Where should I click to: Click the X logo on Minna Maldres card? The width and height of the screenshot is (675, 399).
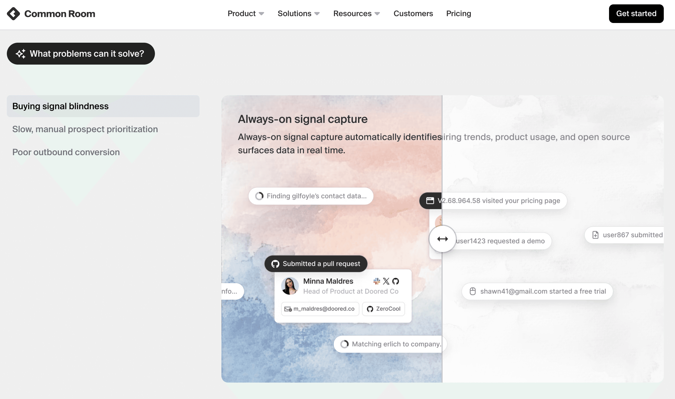(386, 281)
